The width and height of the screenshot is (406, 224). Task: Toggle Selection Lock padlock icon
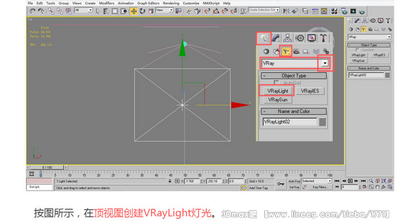pyautogui.click(x=170, y=181)
